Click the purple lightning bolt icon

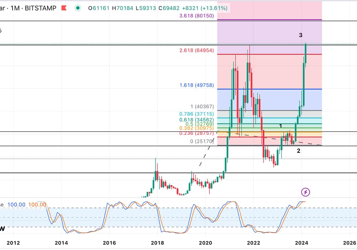click(x=306, y=192)
